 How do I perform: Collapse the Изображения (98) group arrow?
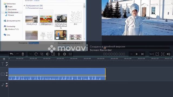pyautogui.click(x=24, y=5)
